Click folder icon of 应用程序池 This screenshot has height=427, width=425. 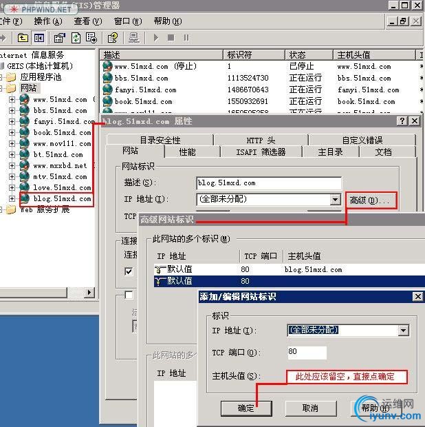click(x=11, y=77)
